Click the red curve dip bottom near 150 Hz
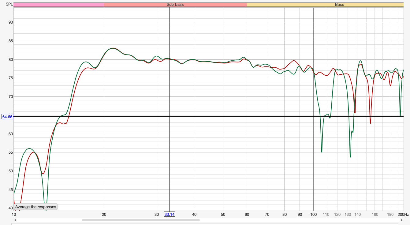 (370, 123)
